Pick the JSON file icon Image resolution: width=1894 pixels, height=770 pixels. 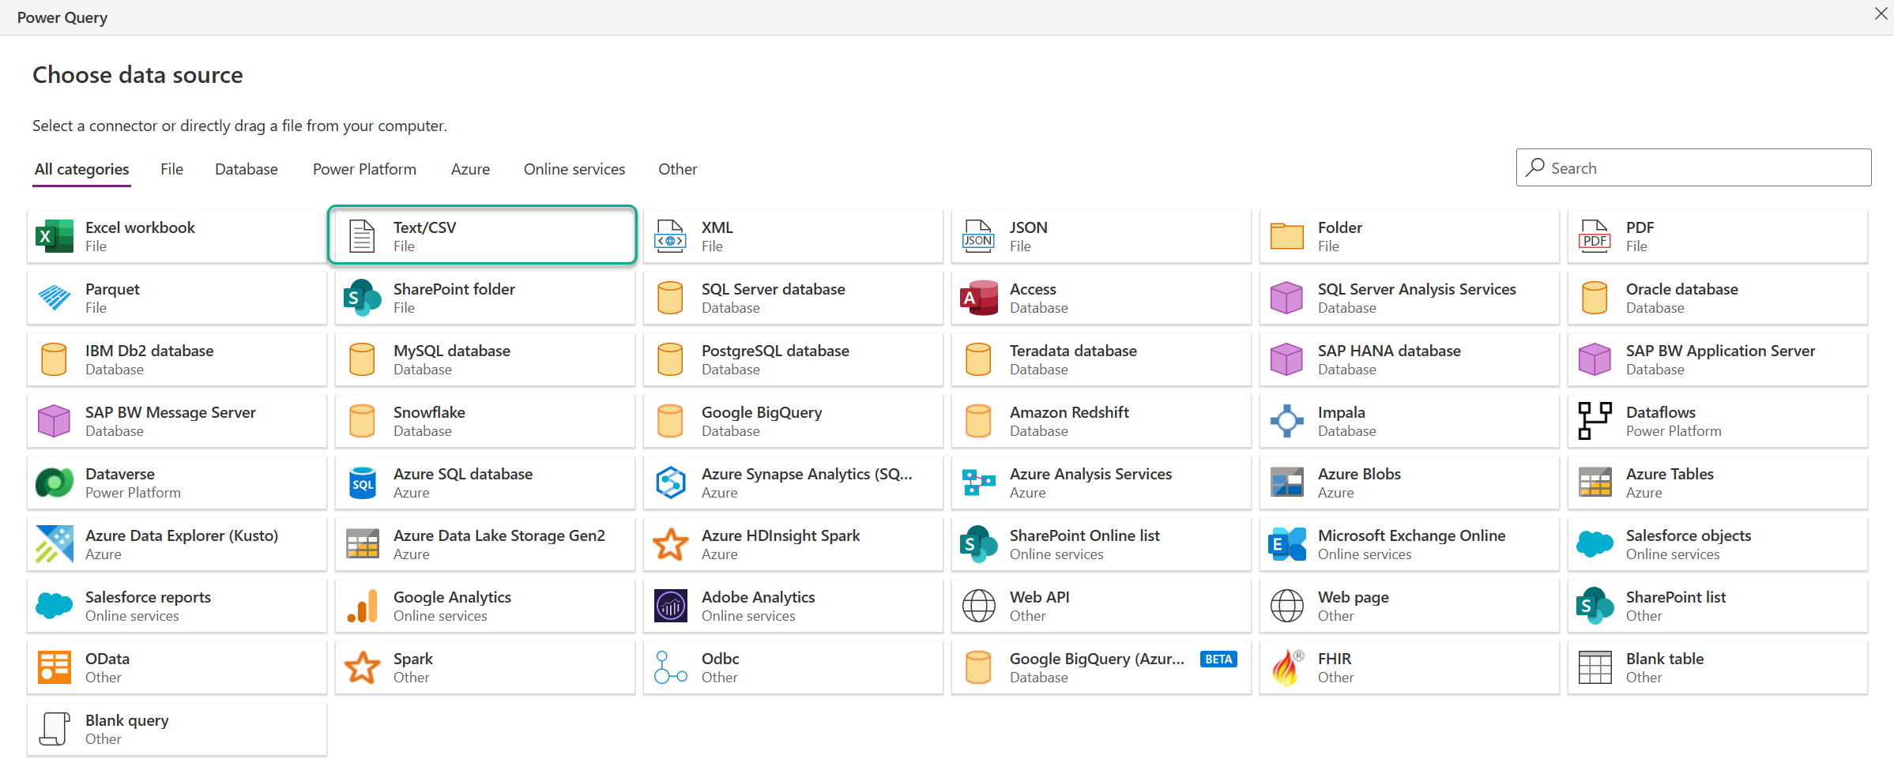(x=978, y=236)
